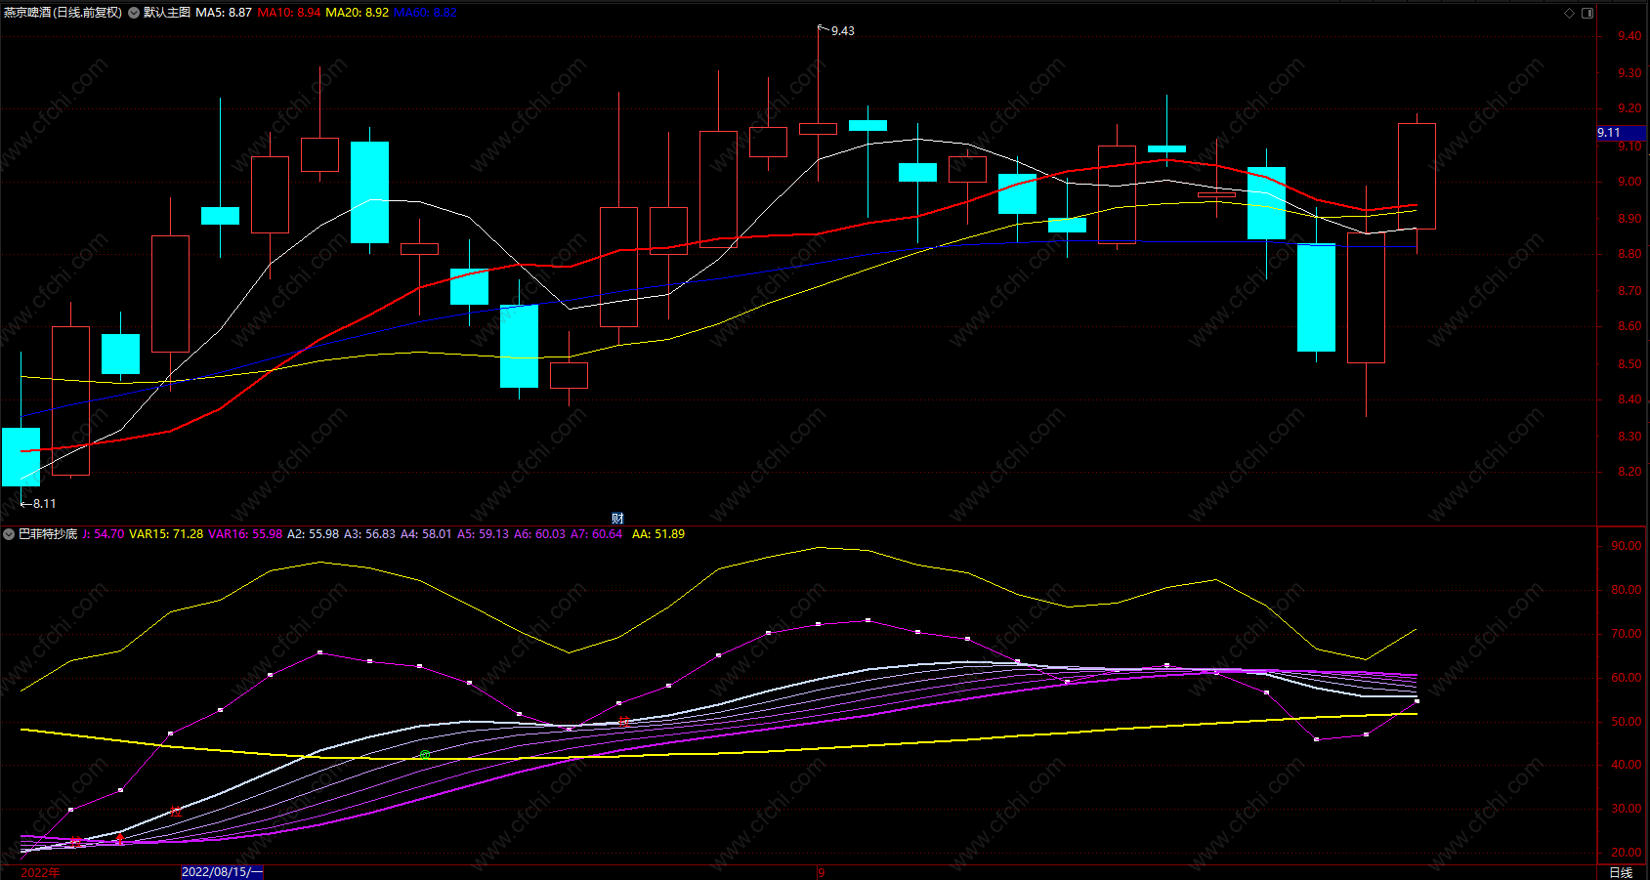
Task: Click the A2: 55.98 indicator value
Action: pyautogui.click(x=313, y=534)
